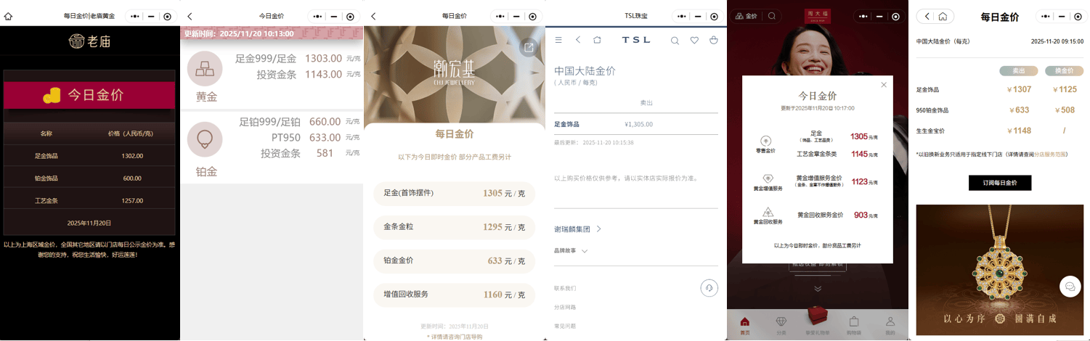Open the 常见问题 link in TSL
This screenshot has width=1090, height=341.
point(565,326)
